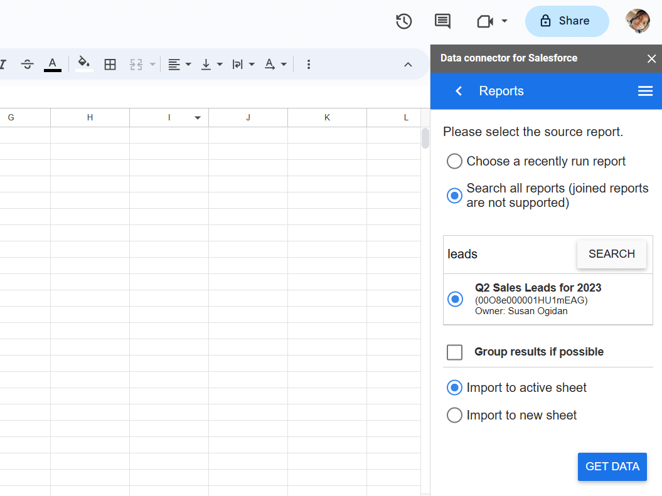The height and width of the screenshot is (496, 662).
Task: Collapse the toolbar with up chevron
Action: click(x=408, y=65)
